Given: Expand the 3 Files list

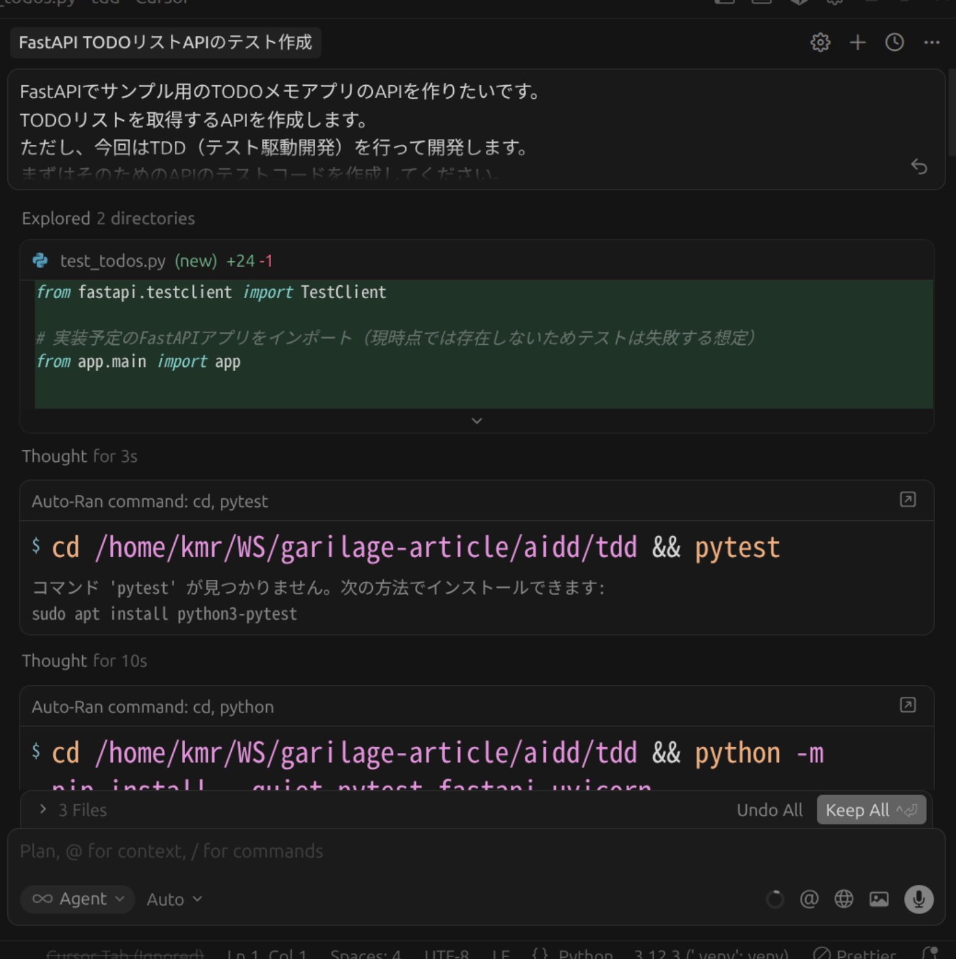Looking at the screenshot, I should coord(72,810).
